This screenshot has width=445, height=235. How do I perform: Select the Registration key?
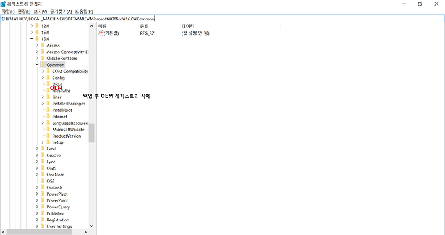tap(58, 220)
